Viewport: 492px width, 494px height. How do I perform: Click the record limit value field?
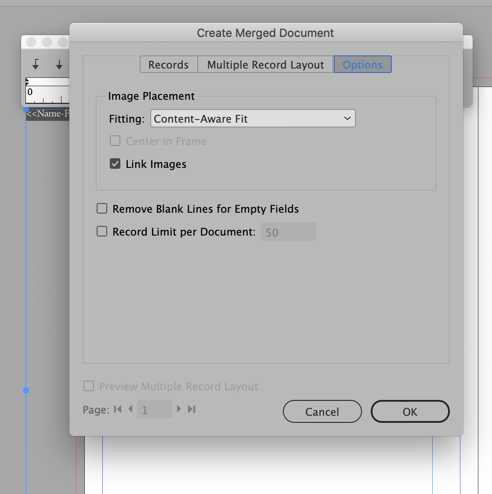click(x=289, y=232)
